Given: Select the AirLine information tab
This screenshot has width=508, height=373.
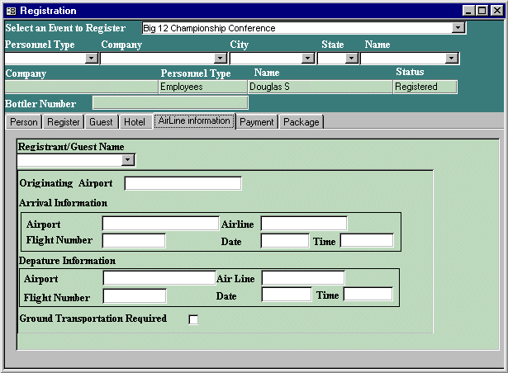Looking at the screenshot, I should 194,120.
